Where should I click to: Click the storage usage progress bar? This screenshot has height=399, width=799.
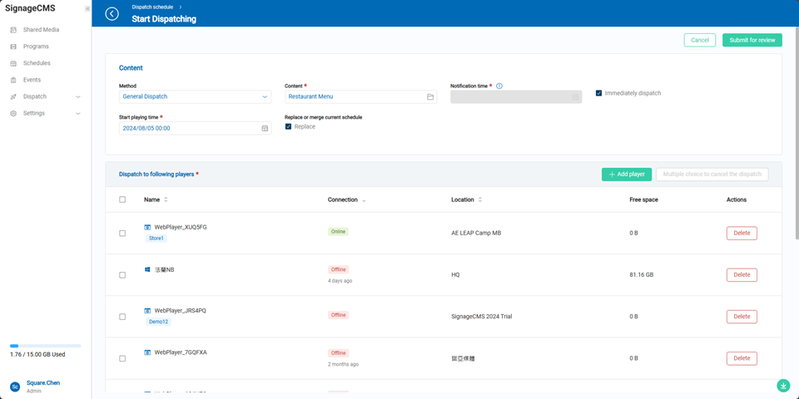tap(45, 346)
